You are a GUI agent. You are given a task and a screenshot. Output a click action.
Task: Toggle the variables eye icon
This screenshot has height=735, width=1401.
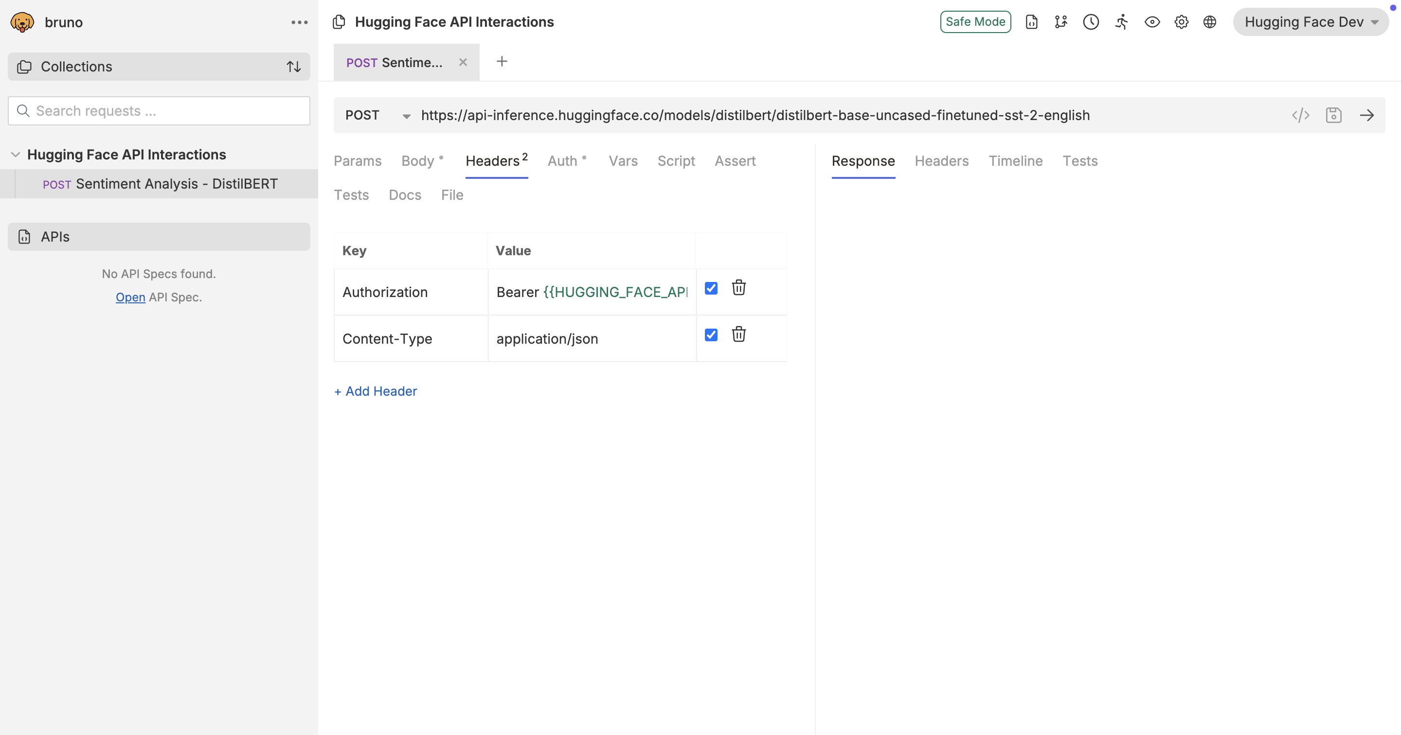point(1152,22)
